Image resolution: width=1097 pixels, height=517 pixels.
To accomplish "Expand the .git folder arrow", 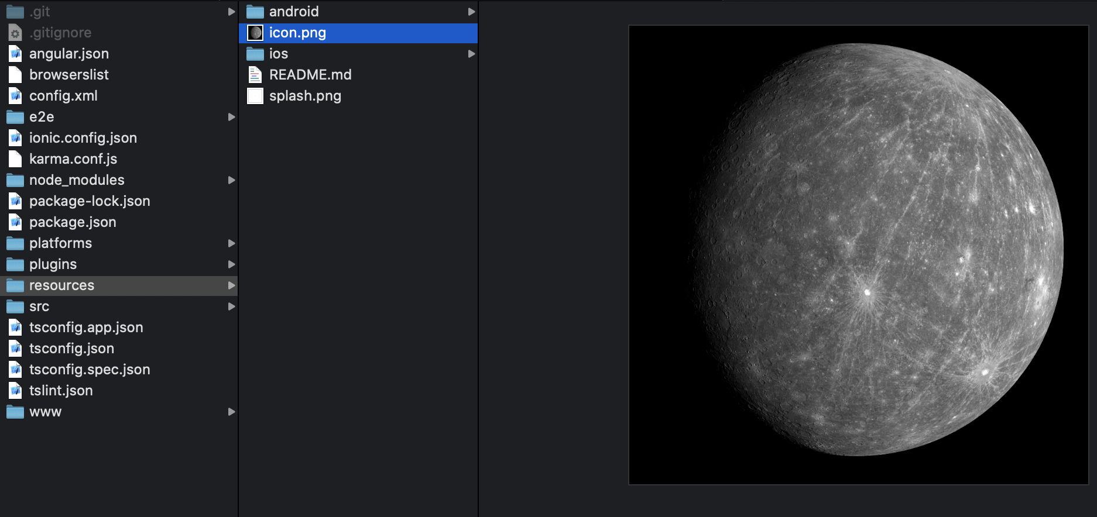I will [x=231, y=12].
